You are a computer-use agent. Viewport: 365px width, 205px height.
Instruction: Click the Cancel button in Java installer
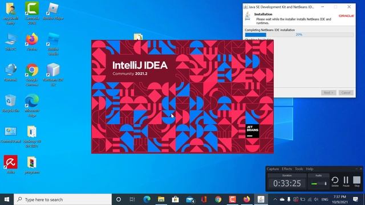[x=346, y=93]
